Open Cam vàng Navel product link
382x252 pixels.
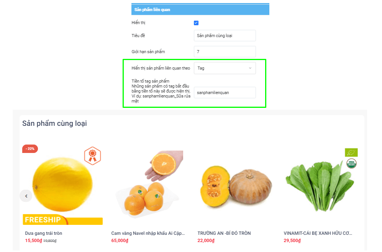[148, 233]
